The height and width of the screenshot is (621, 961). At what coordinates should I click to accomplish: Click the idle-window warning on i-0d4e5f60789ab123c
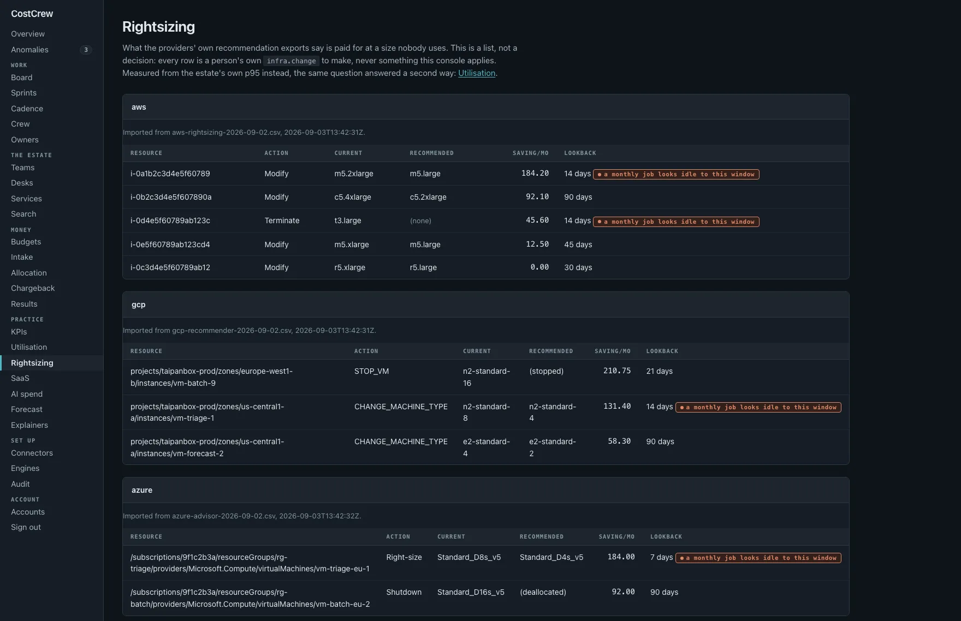[x=676, y=222]
